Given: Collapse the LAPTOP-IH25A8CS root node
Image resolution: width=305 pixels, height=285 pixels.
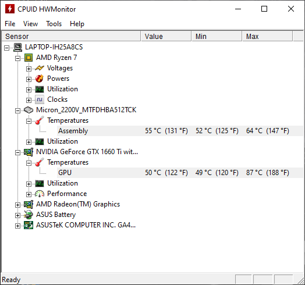Looking at the screenshot, I should [x=6, y=48].
